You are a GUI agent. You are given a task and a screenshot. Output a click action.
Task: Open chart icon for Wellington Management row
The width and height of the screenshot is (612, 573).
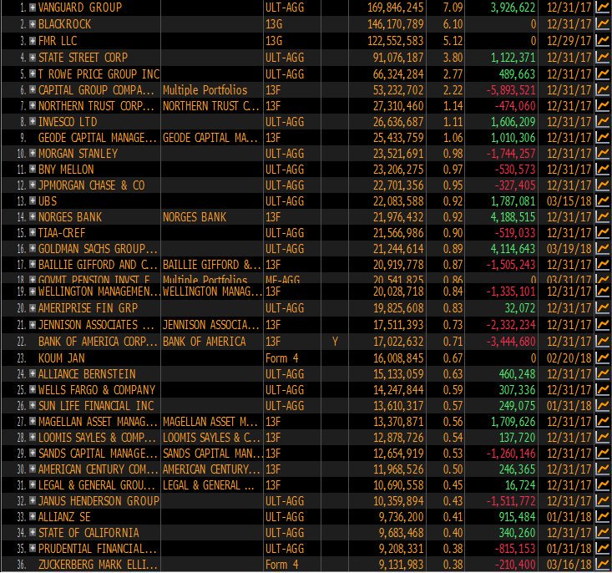pyautogui.click(x=603, y=292)
